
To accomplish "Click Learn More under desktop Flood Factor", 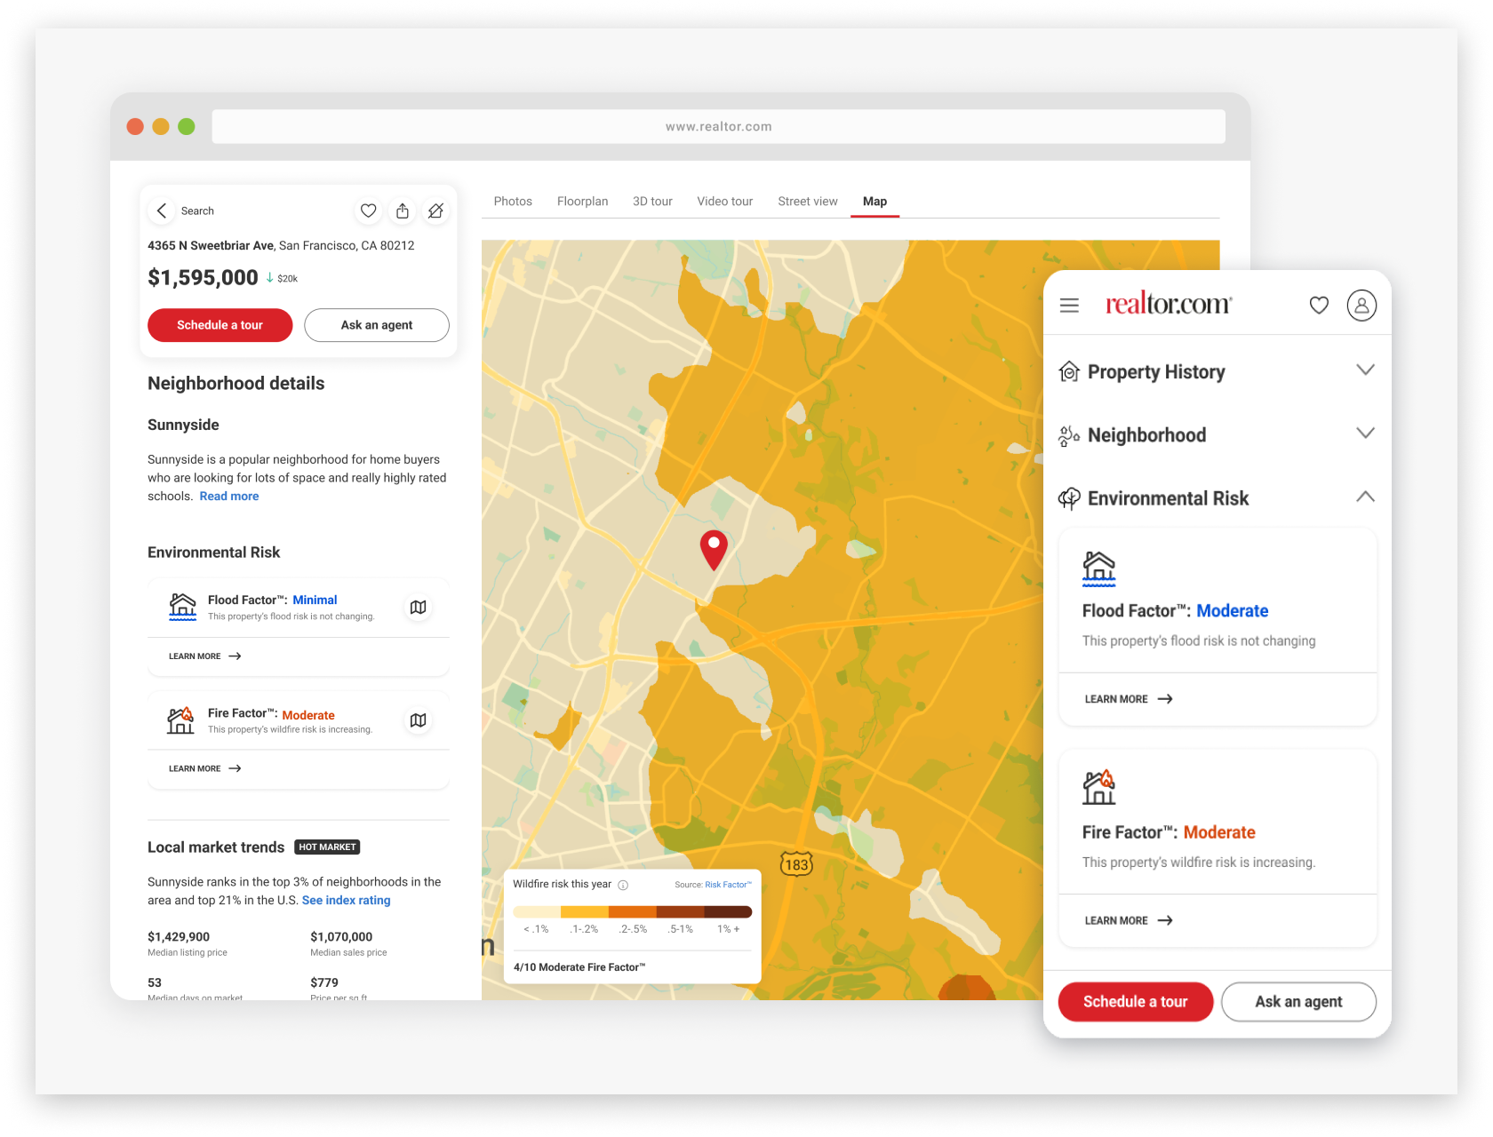I will pos(205,656).
